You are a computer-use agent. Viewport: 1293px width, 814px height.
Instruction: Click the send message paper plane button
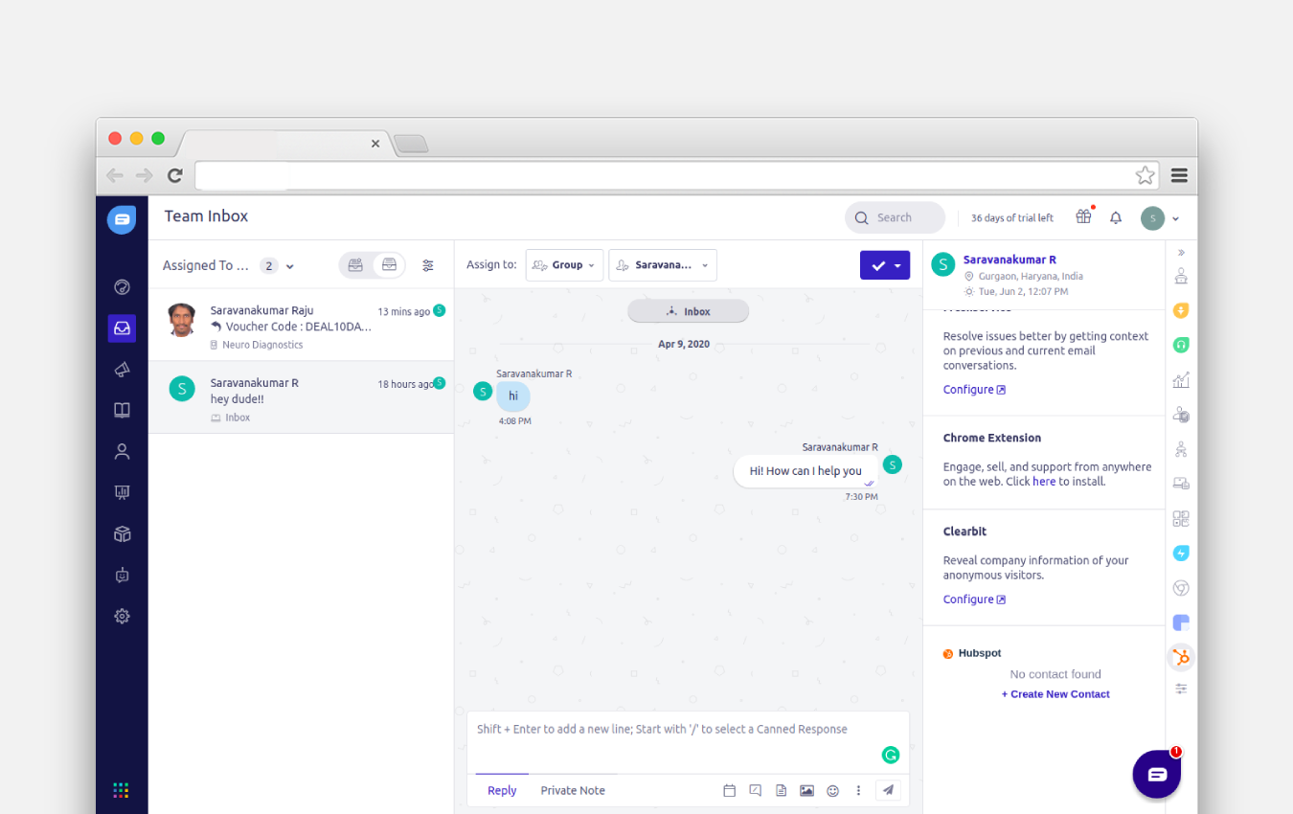888,791
